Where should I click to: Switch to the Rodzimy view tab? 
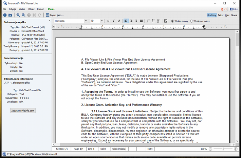point(212,15)
